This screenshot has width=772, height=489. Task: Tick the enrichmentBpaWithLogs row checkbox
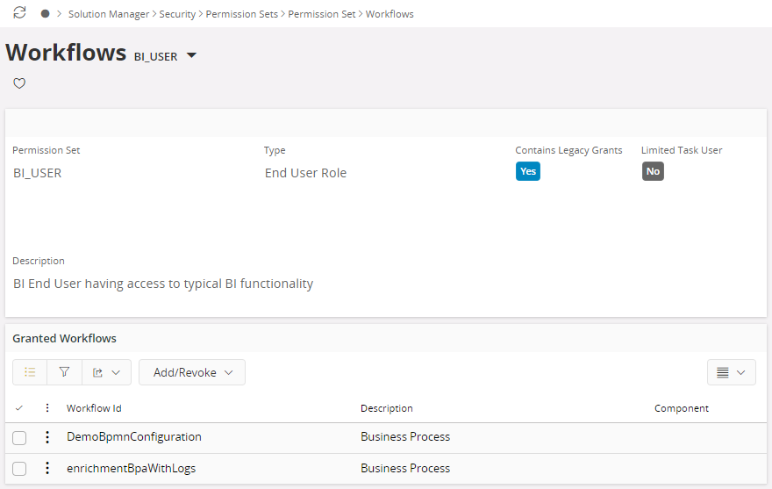(19, 469)
